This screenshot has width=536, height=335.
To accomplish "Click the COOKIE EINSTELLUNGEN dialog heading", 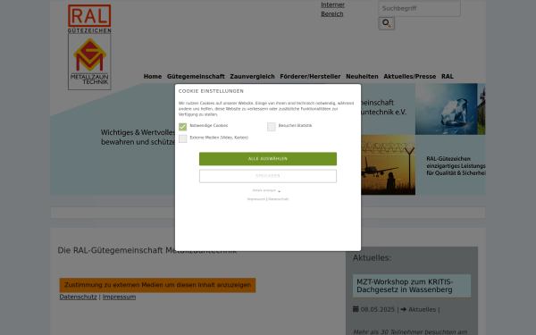I will pyautogui.click(x=211, y=91).
